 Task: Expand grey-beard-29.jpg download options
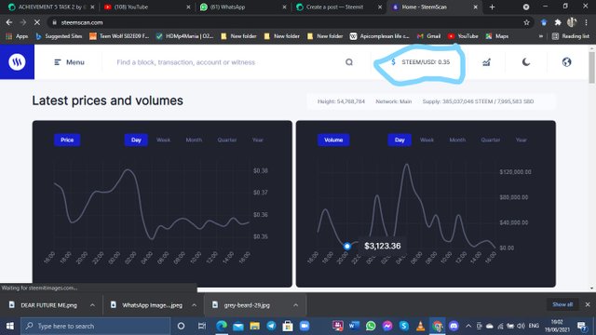(296, 305)
